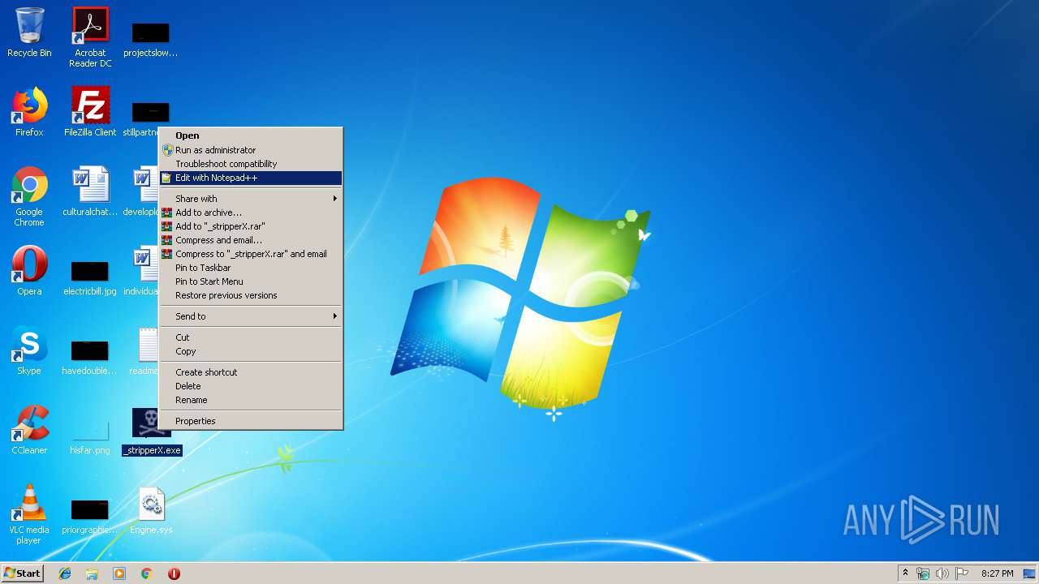This screenshot has width=1039, height=584.
Task: Select the Skype desktop shortcut
Action: pos(29,350)
